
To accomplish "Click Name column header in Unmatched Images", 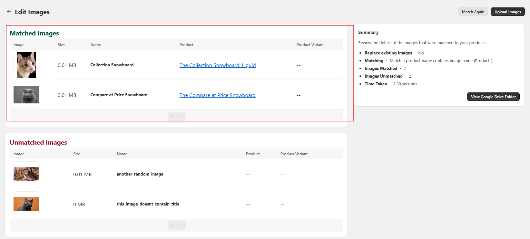I will pos(122,154).
